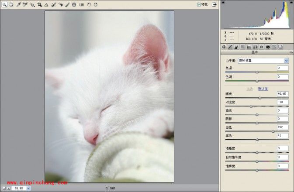Toggle the 预览 preview checkbox

[x=199, y=4]
